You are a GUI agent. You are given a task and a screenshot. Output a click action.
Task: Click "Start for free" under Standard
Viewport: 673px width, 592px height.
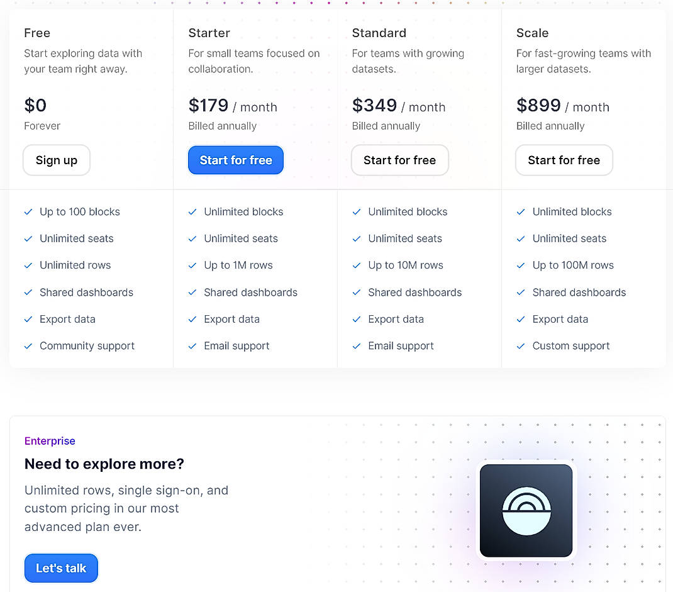399,160
